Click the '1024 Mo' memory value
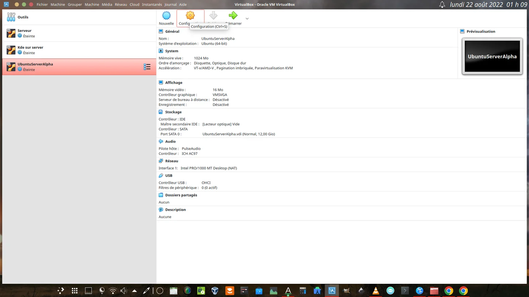Image resolution: width=529 pixels, height=297 pixels. pos(201,58)
